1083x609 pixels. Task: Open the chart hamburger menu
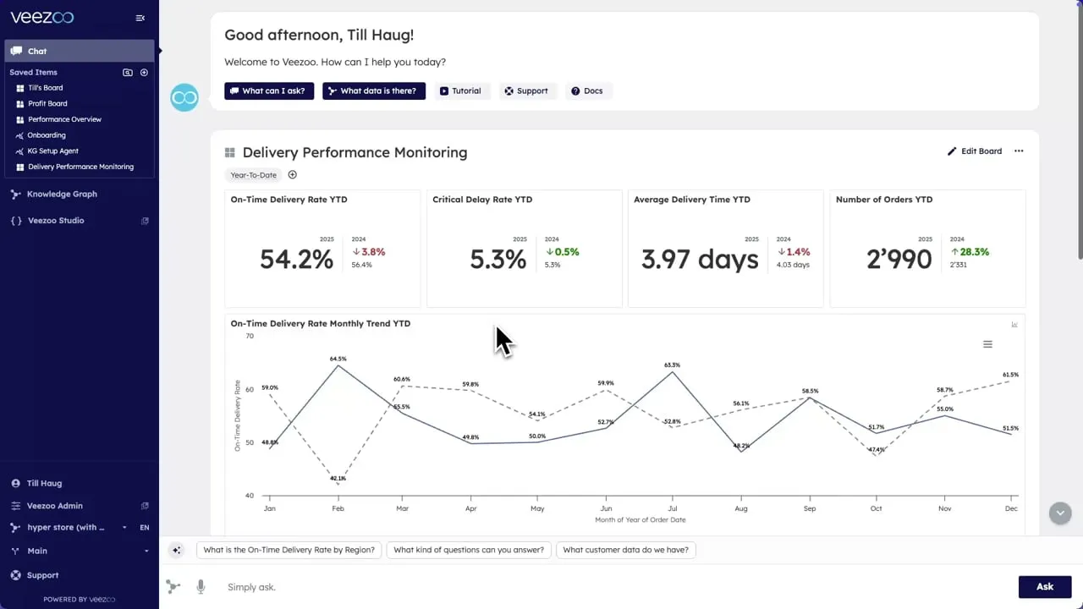pos(987,344)
